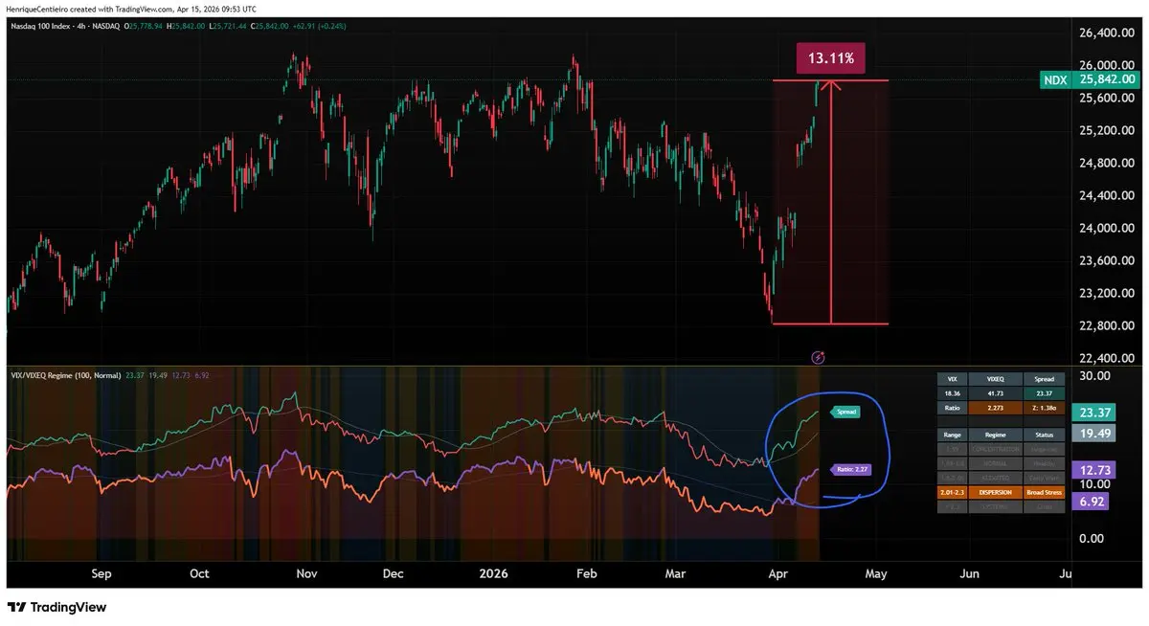Select the VIX/VIXEQ Regime indicator legend
Screen dimensions: 1149x626
[x=66, y=375]
